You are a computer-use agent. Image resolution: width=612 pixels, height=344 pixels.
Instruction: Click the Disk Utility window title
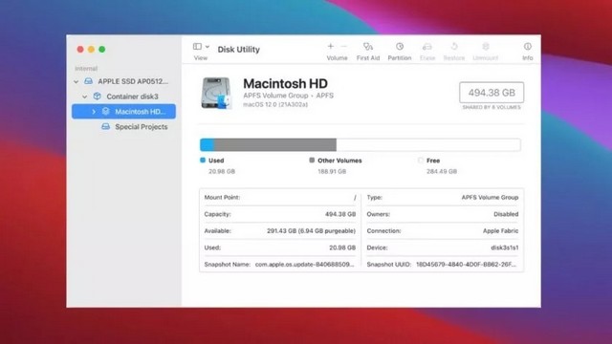point(238,50)
